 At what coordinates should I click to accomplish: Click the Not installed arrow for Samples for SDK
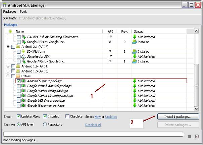[x=135, y=56]
